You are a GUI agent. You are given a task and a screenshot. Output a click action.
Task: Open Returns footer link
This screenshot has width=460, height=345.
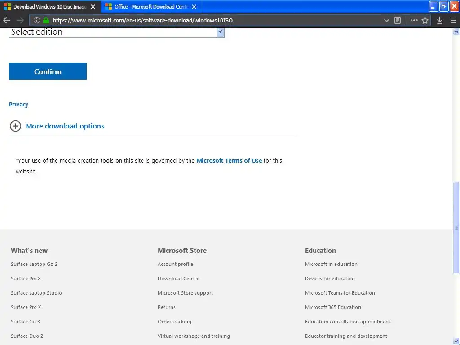point(167,307)
